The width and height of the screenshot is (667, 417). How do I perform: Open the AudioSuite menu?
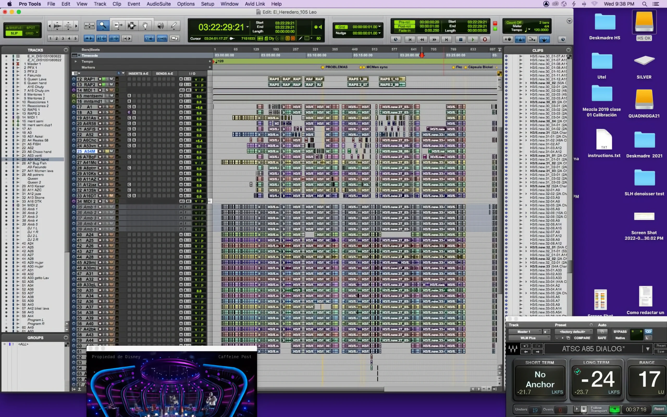click(x=158, y=4)
